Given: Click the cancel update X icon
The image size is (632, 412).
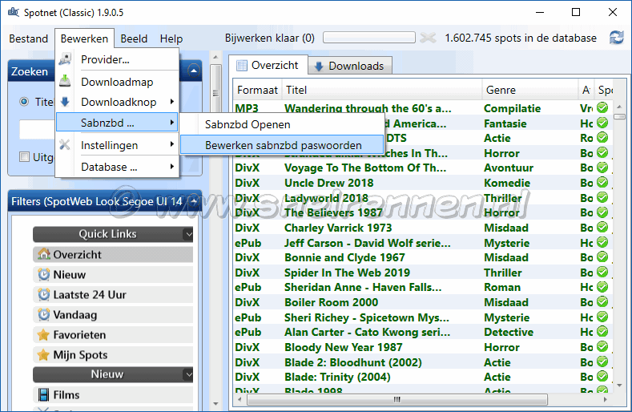Looking at the screenshot, I should 428,38.
